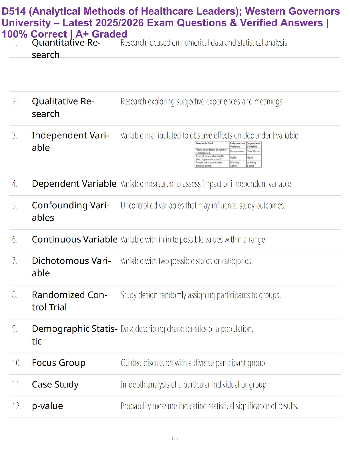This screenshot has height=454, width=350.
Task: Click the term "Case Study"
Action: [x=55, y=384]
